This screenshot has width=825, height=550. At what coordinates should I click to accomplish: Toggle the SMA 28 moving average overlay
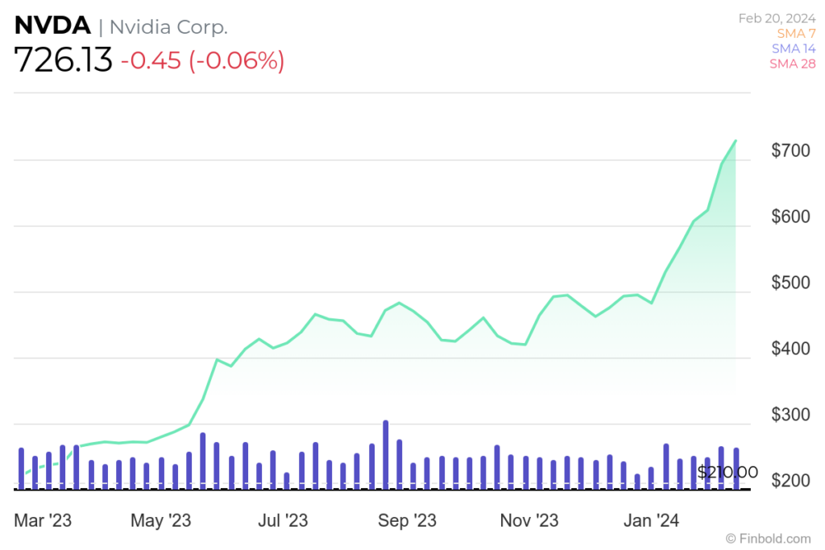pyautogui.click(x=792, y=64)
